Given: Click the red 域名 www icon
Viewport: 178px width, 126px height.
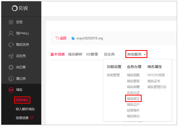Looking at the screenshot, I should [x=11, y=90].
